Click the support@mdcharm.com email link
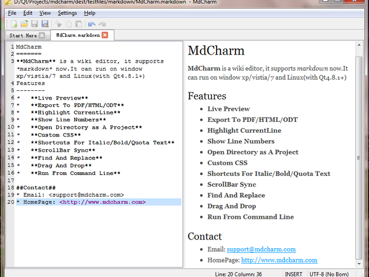The height and width of the screenshot is (277, 369). click(261, 249)
